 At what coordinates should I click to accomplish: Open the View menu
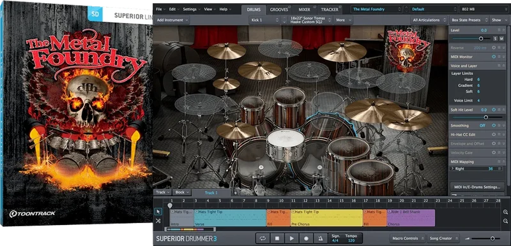tap(210, 10)
